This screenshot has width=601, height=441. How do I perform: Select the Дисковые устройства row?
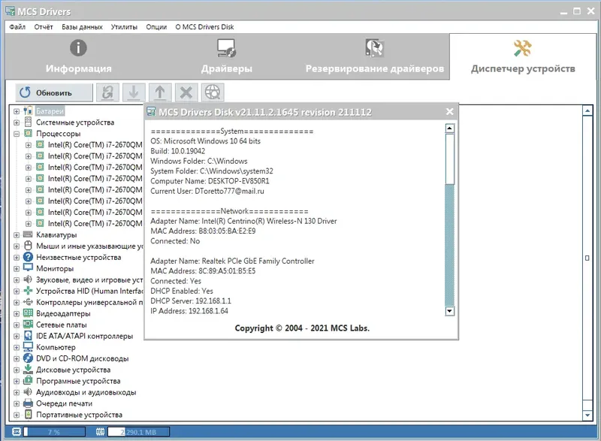[x=73, y=370]
